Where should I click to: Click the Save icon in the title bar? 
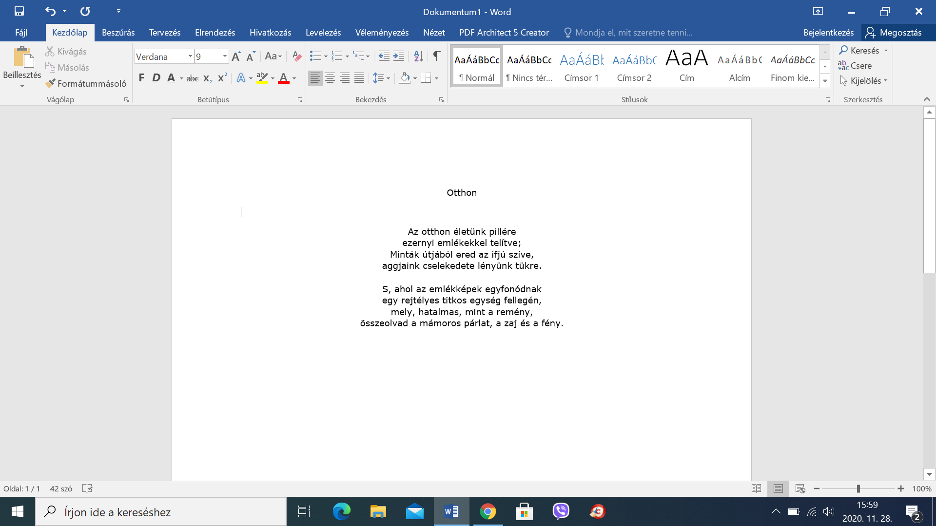coord(19,11)
